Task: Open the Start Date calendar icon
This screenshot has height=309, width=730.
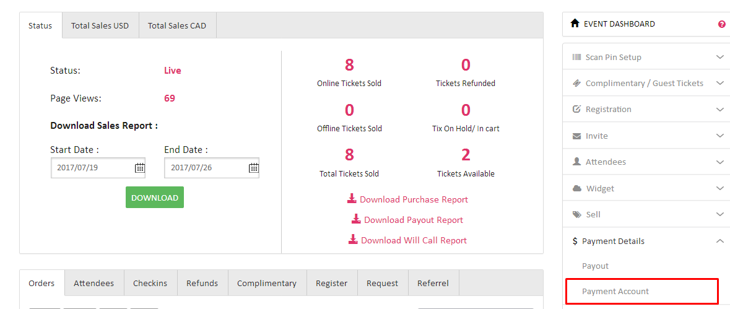Action: [x=140, y=168]
